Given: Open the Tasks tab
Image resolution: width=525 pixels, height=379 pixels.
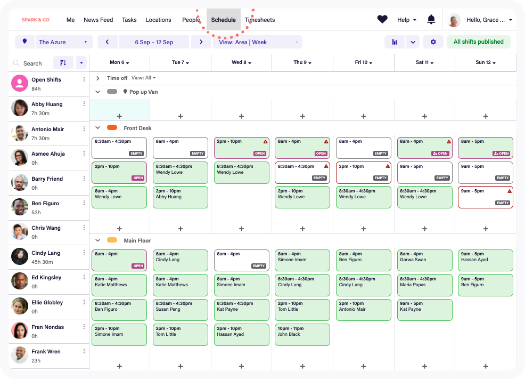Looking at the screenshot, I should coord(129,20).
